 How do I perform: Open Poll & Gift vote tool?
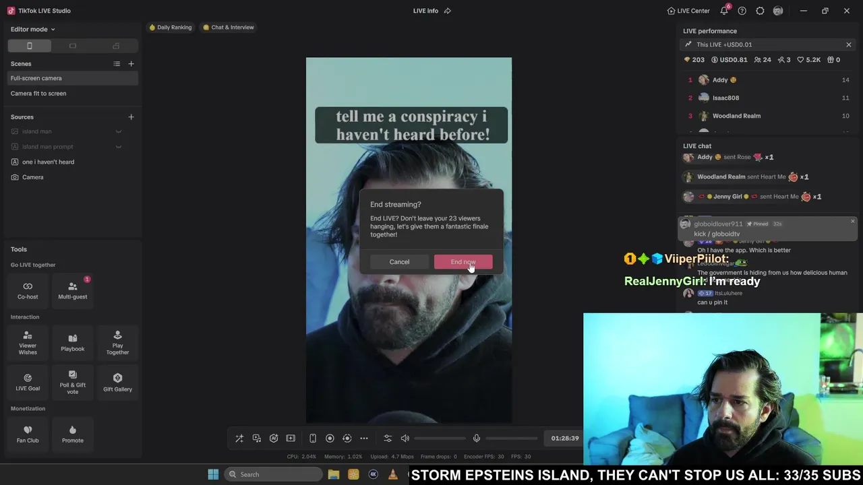[73, 383]
